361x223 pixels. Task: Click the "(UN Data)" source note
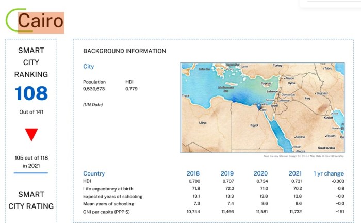point(93,105)
